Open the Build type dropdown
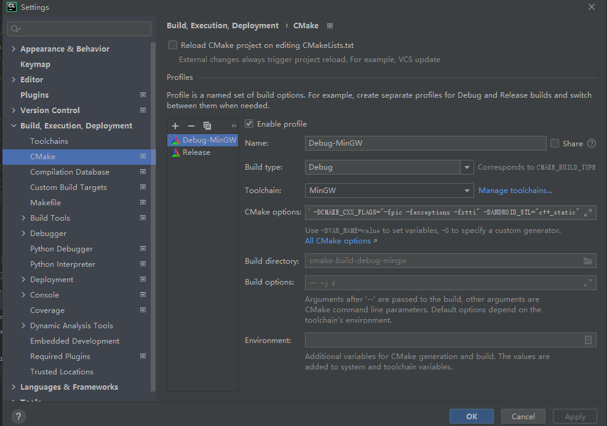This screenshot has width=607, height=426. coord(467,167)
